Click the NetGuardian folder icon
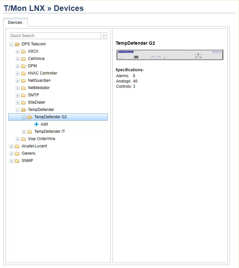The image size is (239, 268). 24,80
